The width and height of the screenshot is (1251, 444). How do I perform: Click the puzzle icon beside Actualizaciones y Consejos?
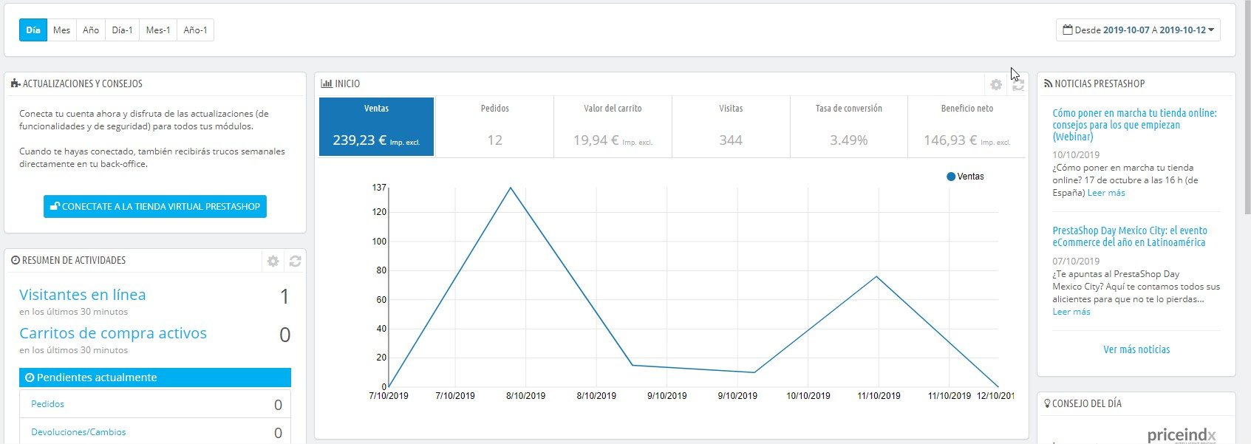tap(16, 83)
